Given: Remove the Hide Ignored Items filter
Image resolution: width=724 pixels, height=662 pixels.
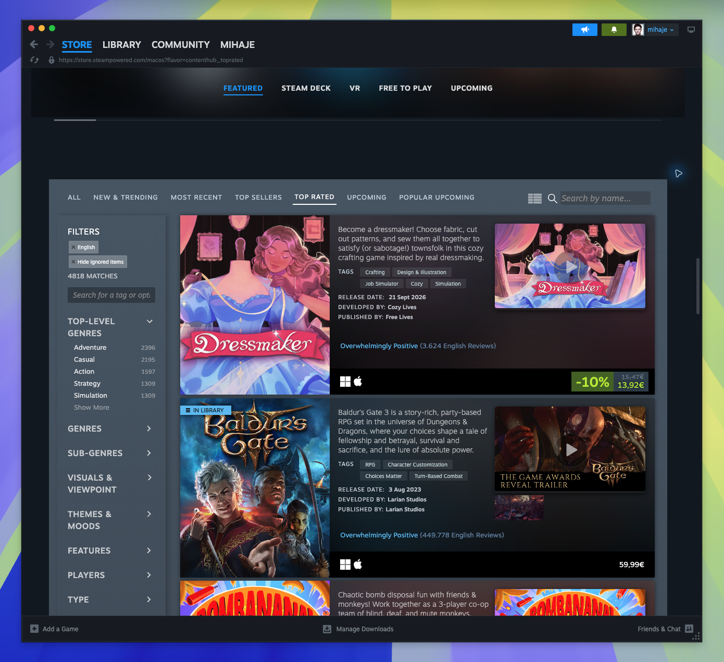Looking at the screenshot, I should pos(98,262).
